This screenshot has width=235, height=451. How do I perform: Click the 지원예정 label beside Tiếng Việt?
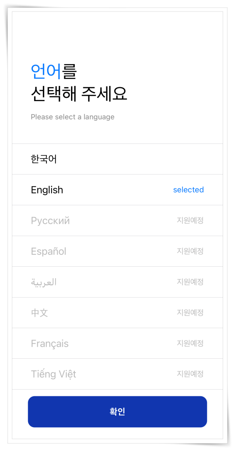tap(190, 374)
